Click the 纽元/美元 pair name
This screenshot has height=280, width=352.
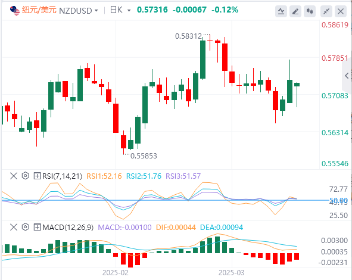coord(39,10)
